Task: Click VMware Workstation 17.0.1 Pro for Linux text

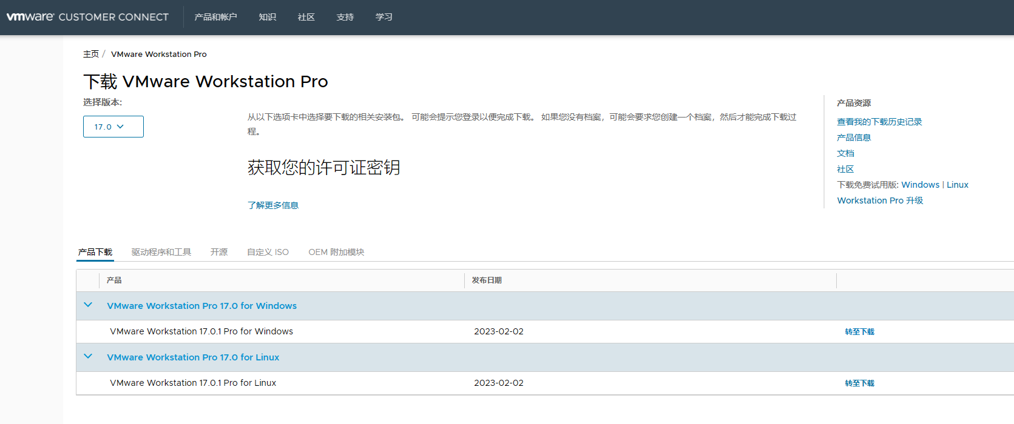Action: pos(193,383)
